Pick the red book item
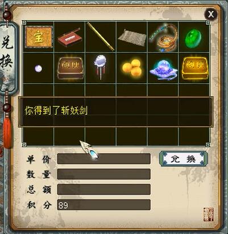This screenshot has height=234, width=228. click(69, 37)
